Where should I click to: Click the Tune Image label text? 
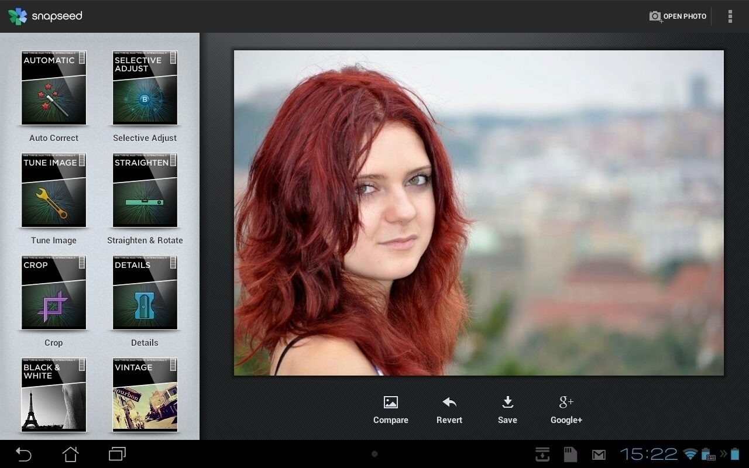pos(54,240)
